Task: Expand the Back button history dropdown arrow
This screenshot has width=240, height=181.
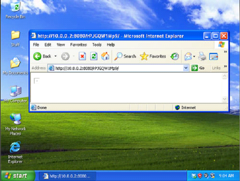Action: point(55,56)
